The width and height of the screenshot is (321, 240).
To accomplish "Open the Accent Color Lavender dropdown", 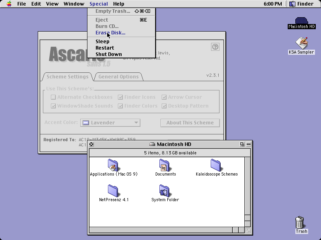I will 110,123.
